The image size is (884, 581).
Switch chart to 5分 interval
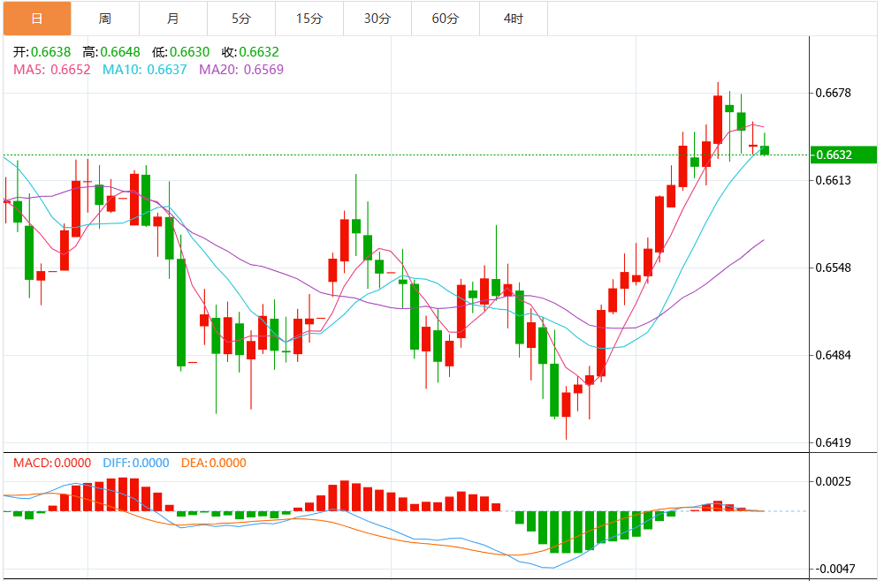click(241, 19)
